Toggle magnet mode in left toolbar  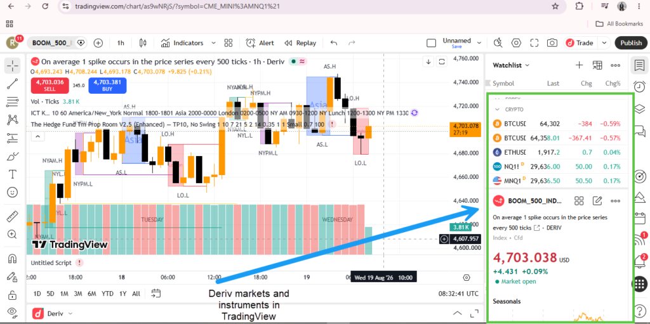click(x=13, y=259)
